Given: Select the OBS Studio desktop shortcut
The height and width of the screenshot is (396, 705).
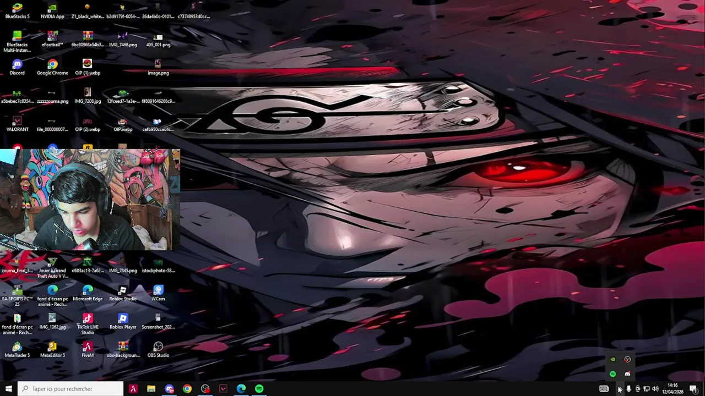Looking at the screenshot, I should [x=158, y=349].
